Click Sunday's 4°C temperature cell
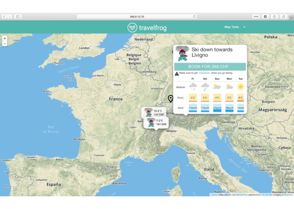The height and width of the screenshot is (209, 294). coord(217,98)
